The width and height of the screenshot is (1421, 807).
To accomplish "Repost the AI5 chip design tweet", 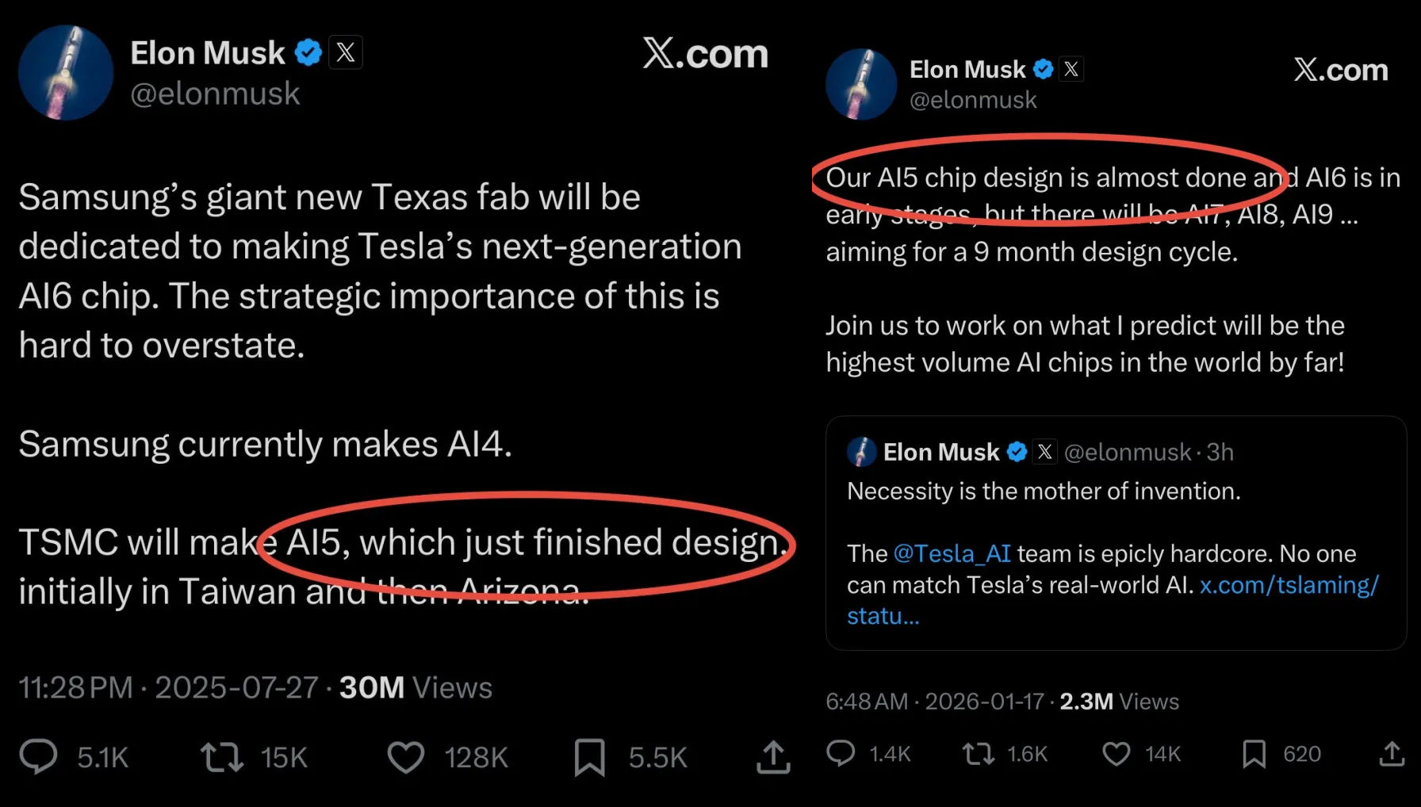I will [x=979, y=753].
